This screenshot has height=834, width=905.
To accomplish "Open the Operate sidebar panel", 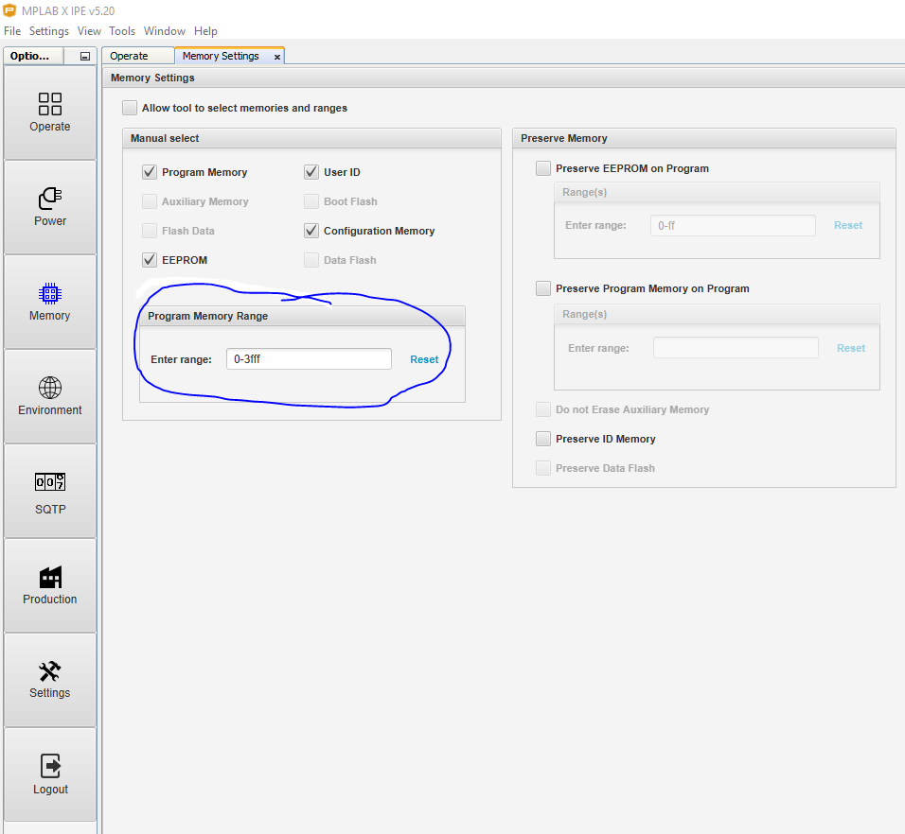I will pos(49,113).
